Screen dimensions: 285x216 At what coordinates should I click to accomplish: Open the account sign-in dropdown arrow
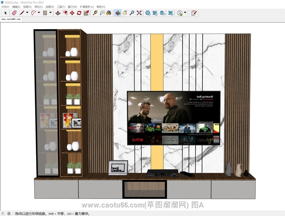185,13
